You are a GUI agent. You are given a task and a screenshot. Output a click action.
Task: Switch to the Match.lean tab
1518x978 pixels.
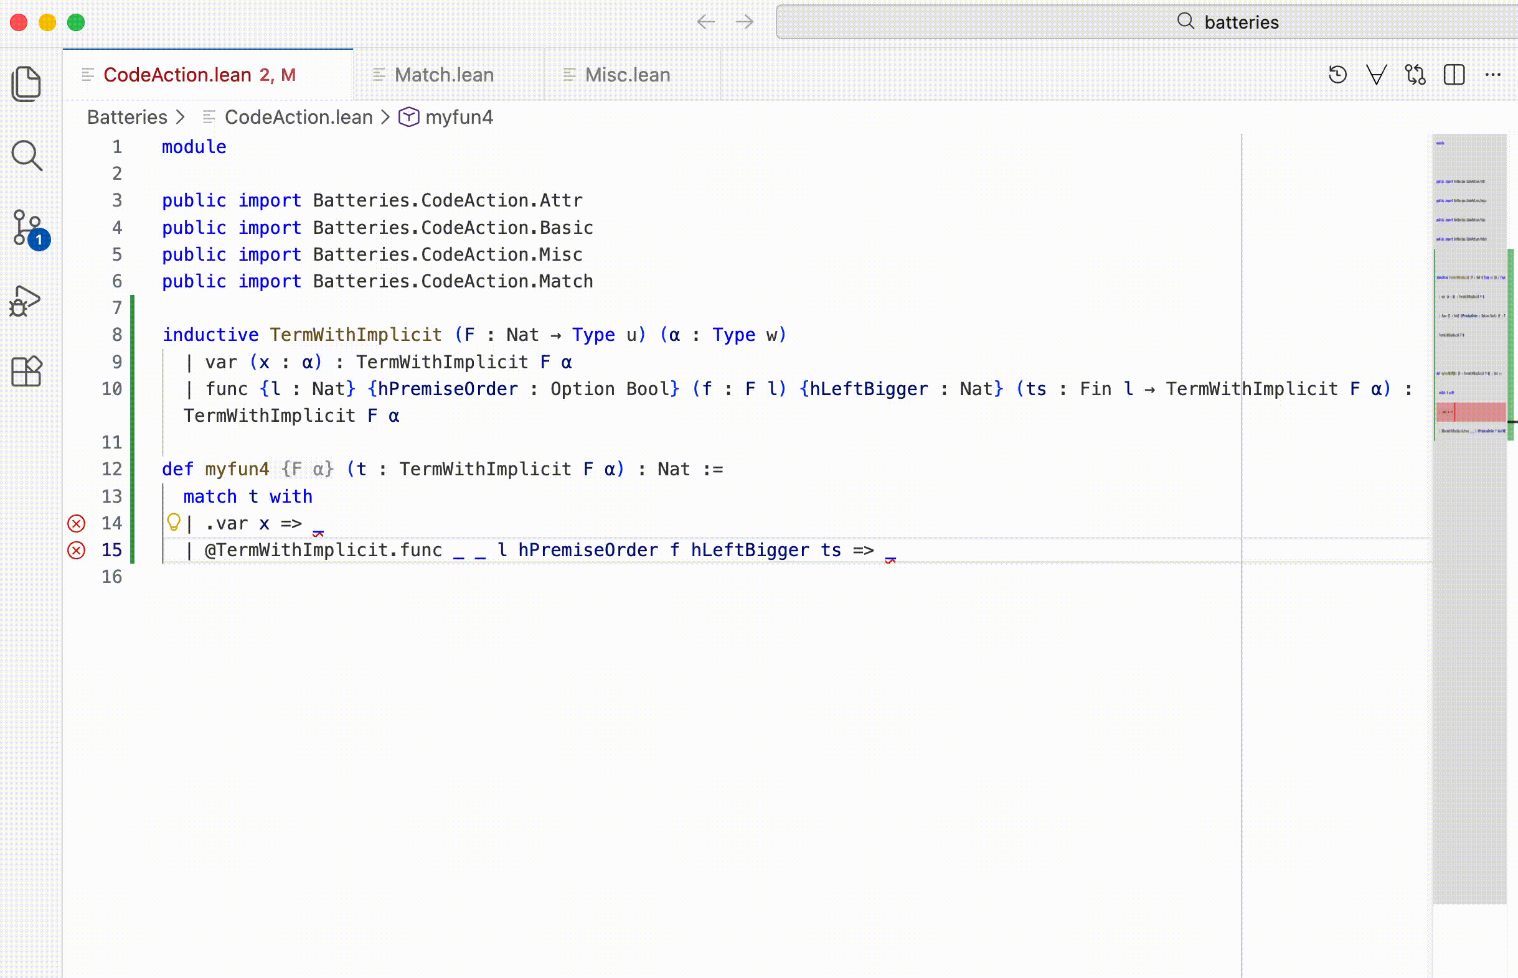(x=443, y=75)
